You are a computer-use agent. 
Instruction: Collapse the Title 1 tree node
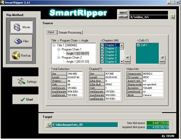point(54,45)
